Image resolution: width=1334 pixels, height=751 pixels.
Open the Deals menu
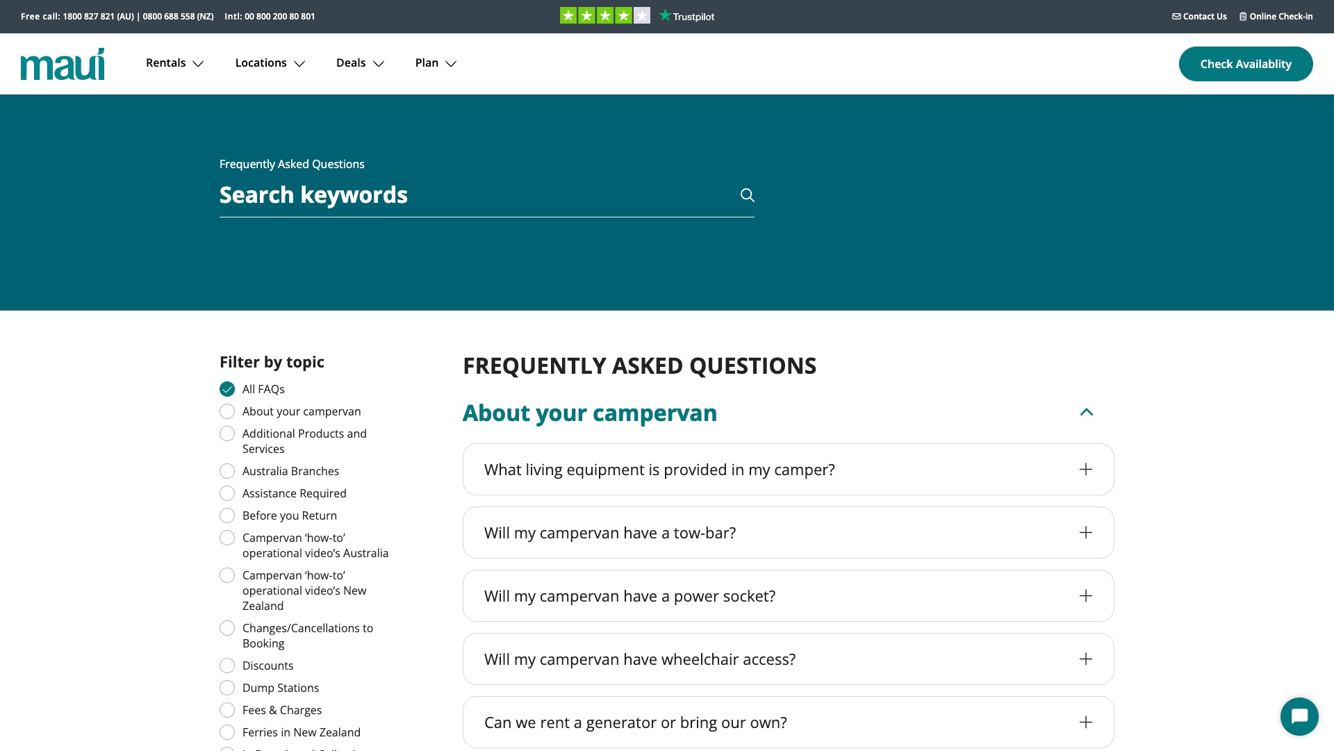[x=360, y=63]
